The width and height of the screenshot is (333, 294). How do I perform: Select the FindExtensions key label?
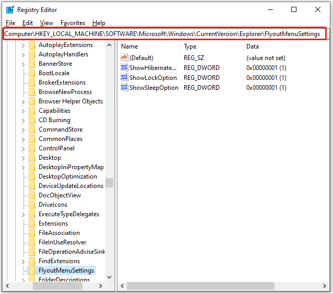pyautogui.click(x=59, y=261)
